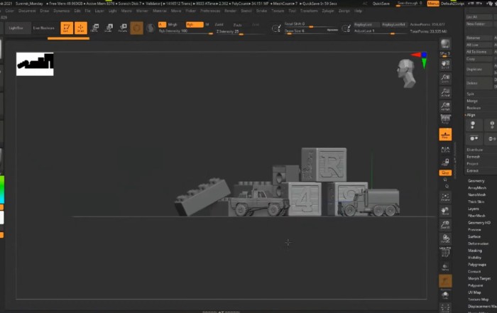Click the silhouette thumbnail preview in the viewport
The width and height of the screenshot is (497, 313).
pyautogui.click(x=35, y=64)
